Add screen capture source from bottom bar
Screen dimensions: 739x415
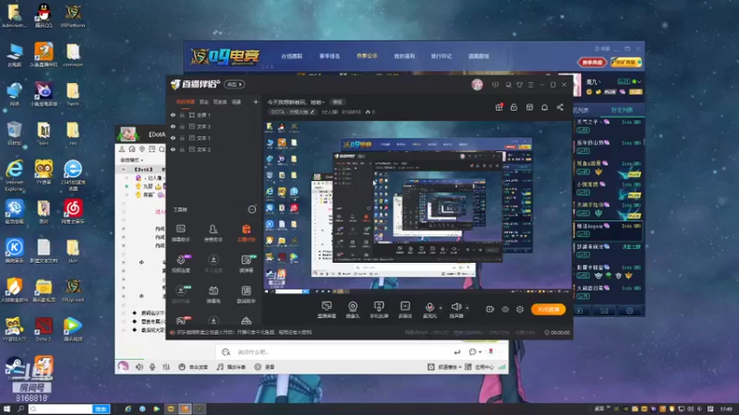(327, 310)
